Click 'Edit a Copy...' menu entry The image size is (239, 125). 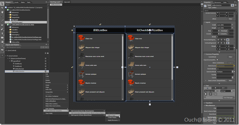click(111, 115)
